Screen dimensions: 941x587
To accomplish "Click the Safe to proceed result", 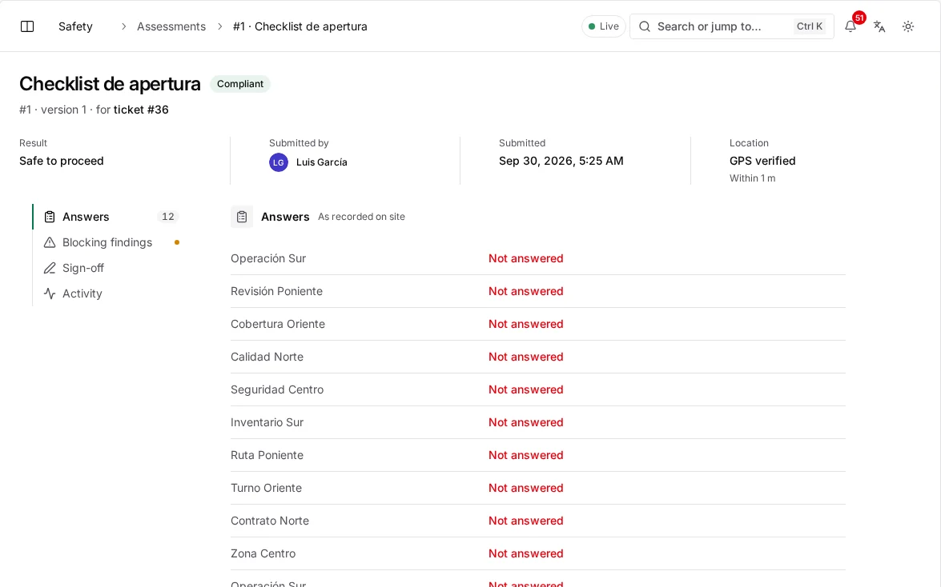I will tap(61, 161).
